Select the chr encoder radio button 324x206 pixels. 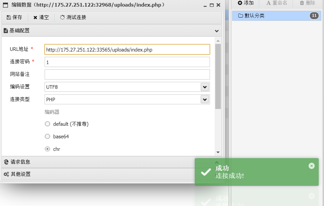click(47, 149)
